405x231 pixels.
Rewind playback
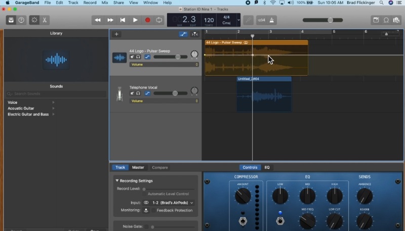pos(98,20)
